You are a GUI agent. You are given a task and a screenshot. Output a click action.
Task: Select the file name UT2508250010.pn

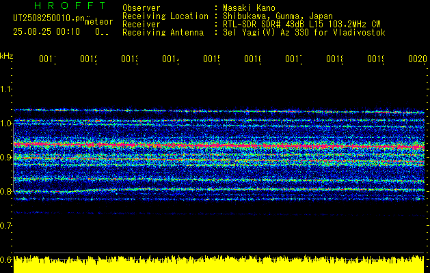click(49, 18)
